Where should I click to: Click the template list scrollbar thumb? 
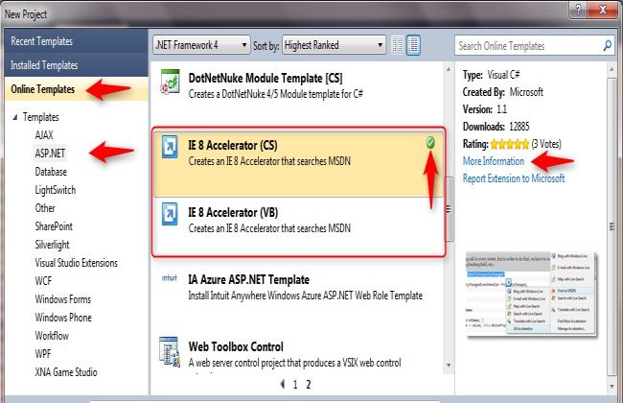(x=449, y=209)
